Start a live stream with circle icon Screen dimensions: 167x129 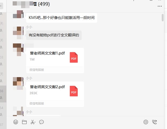(146, 122)
